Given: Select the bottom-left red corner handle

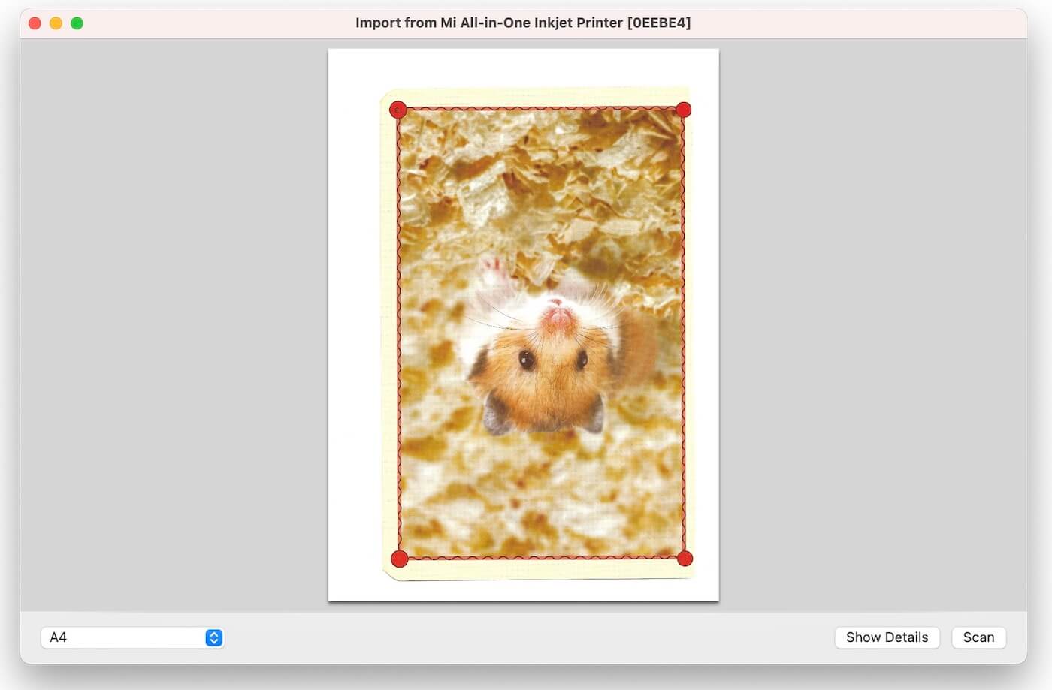Looking at the screenshot, I should coord(399,558).
